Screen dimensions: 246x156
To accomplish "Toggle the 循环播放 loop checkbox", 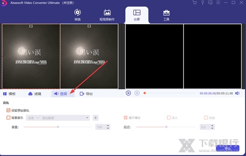I will tap(125, 118).
